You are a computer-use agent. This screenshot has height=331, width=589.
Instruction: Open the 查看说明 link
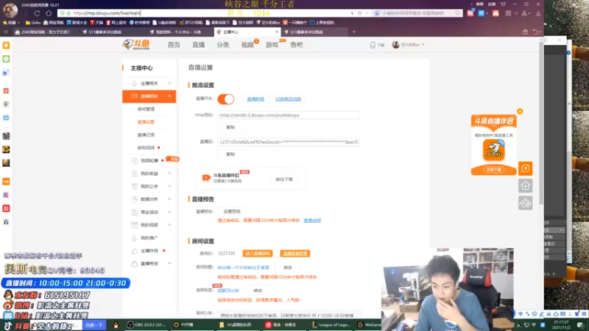[x=312, y=221]
